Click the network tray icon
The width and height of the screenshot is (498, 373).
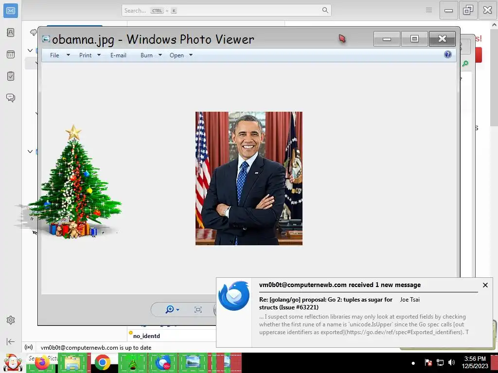click(x=440, y=362)
